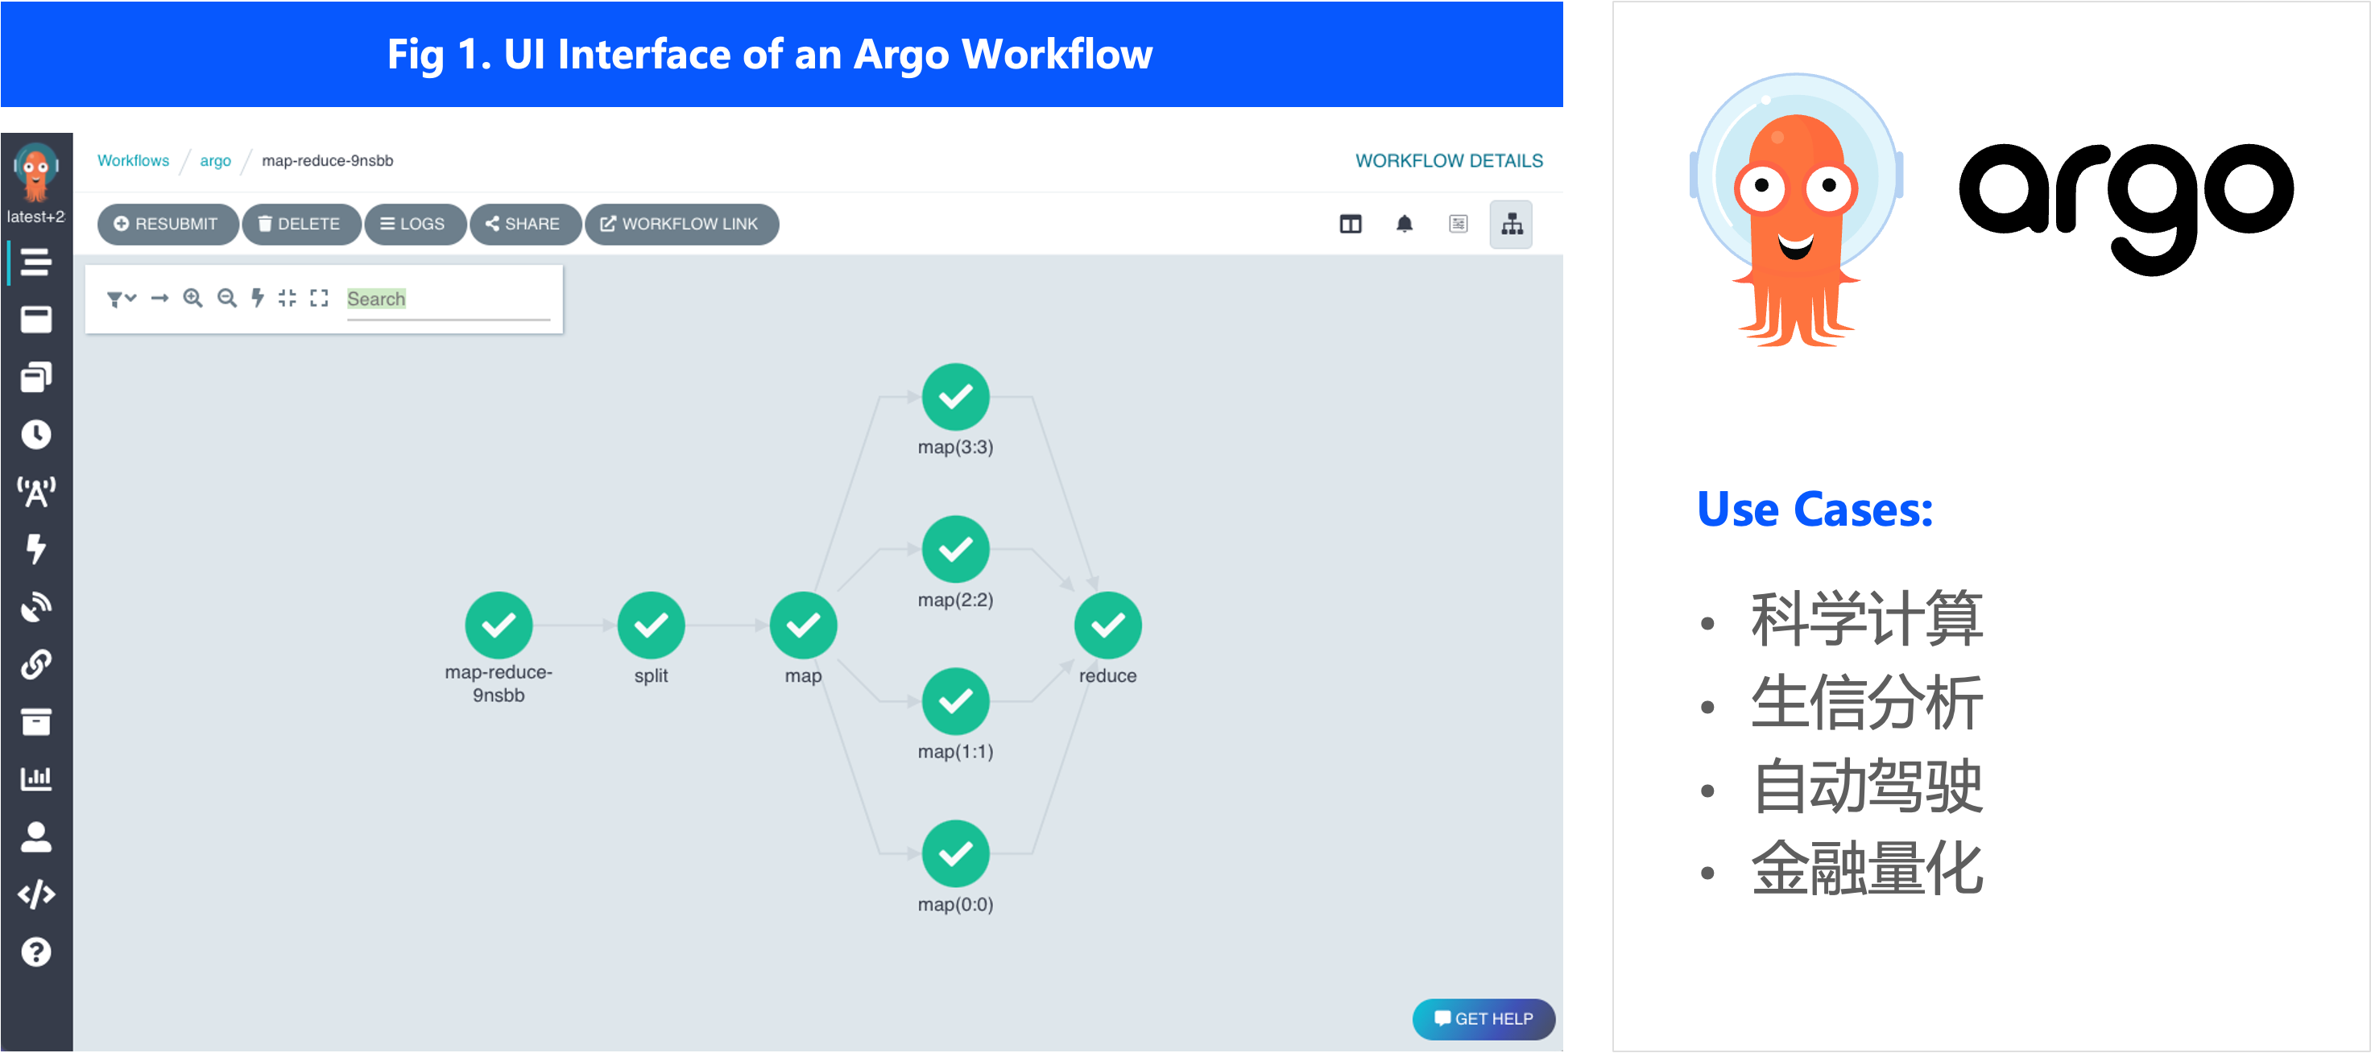The image size is (2371, 1053).
Task: Open the API docs code sidebar icon
Action: [36, 894]
